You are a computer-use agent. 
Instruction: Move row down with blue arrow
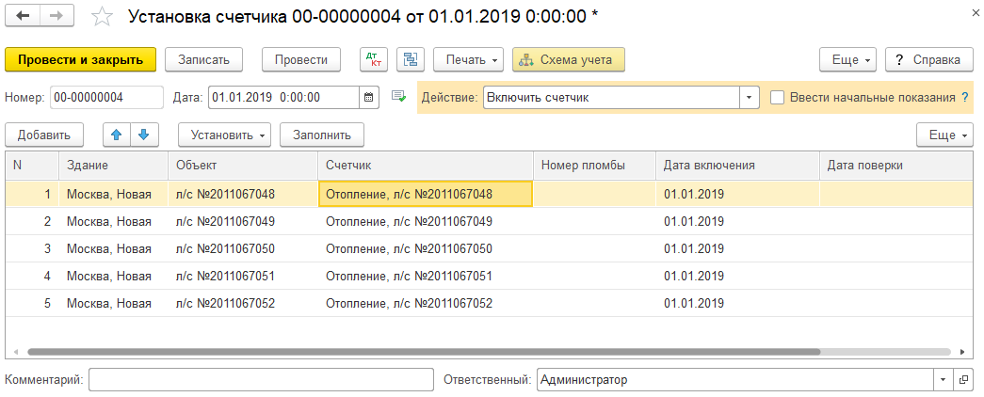[143, 135]
